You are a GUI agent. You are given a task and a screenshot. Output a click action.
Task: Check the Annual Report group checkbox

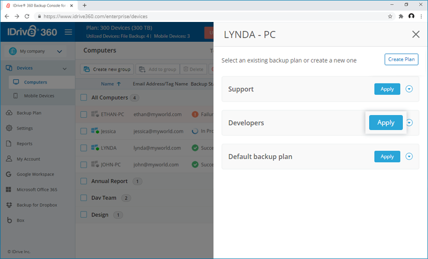(83, 181)
